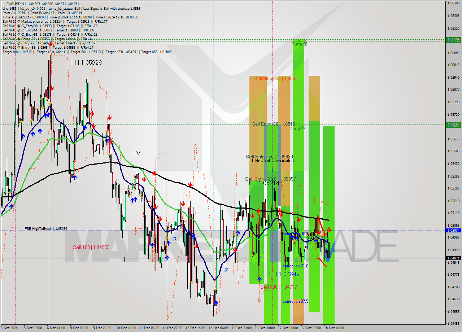Screen dimensions: 462x332
Task: Click the 'Target2' label on green bar
Action: [x=300, y=44]
